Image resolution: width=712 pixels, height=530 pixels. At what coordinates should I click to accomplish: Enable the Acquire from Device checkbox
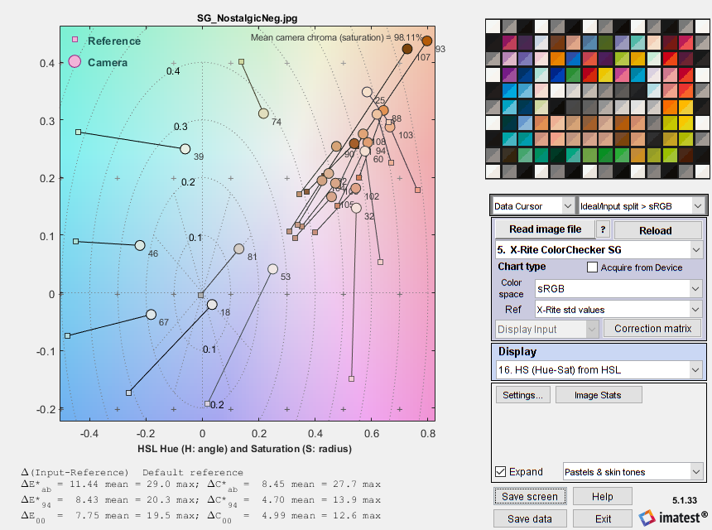tap(592, 267)
